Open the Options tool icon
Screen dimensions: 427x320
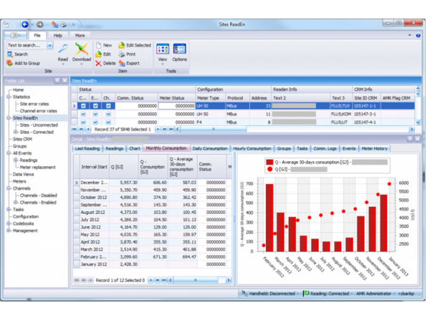(179, 49)
